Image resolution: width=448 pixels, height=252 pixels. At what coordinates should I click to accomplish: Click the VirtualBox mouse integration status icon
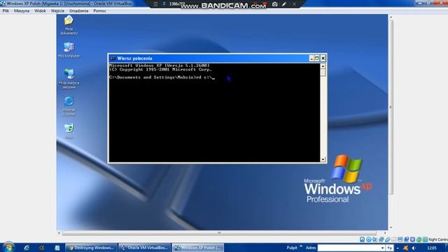419,239
